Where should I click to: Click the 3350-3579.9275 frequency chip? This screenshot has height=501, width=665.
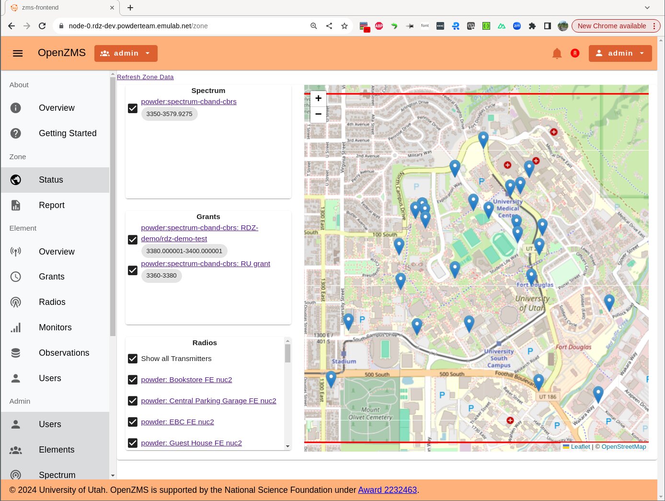(x=169, y=114)
